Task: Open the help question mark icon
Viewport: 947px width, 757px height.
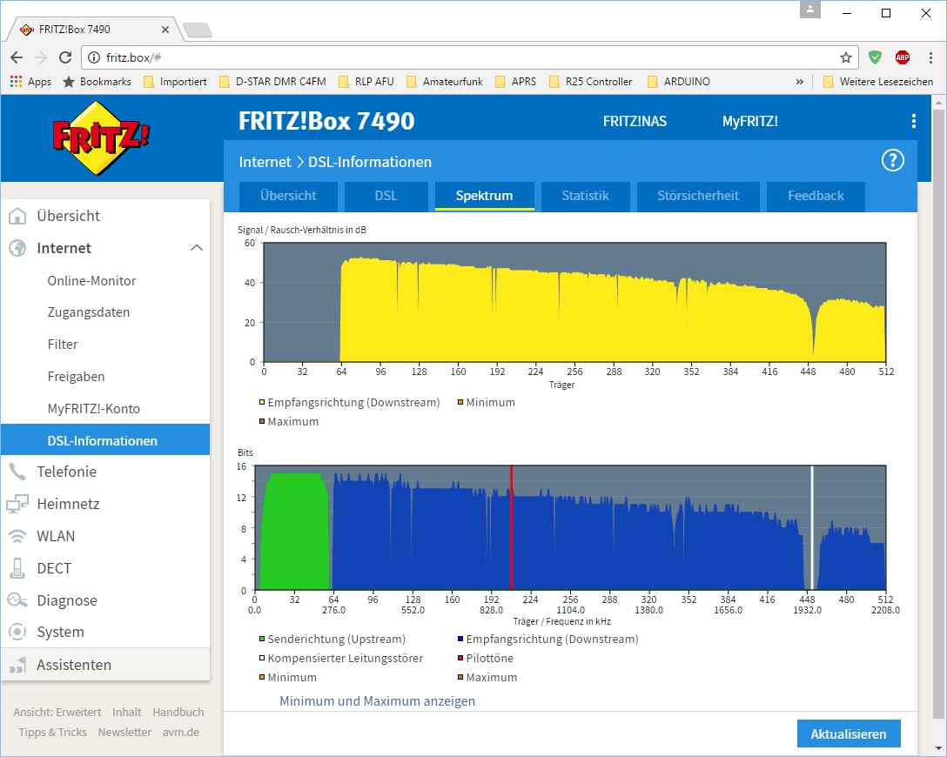Action: [x=893, y=161]
